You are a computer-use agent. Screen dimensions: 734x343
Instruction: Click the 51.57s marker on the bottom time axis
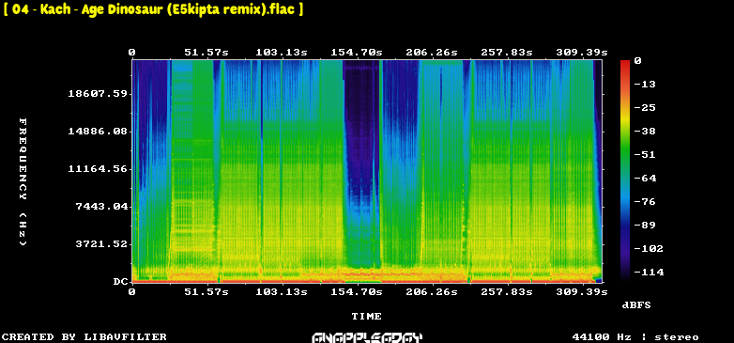[206, 292]
